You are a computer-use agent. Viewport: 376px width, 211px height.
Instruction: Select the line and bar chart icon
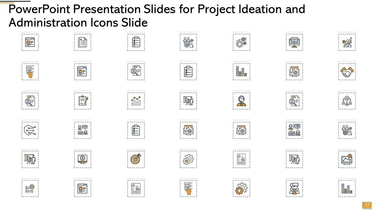pos(136,101)
